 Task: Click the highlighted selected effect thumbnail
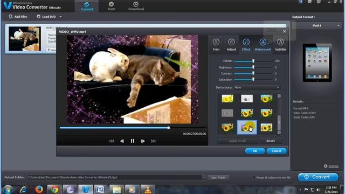(247, 127)
